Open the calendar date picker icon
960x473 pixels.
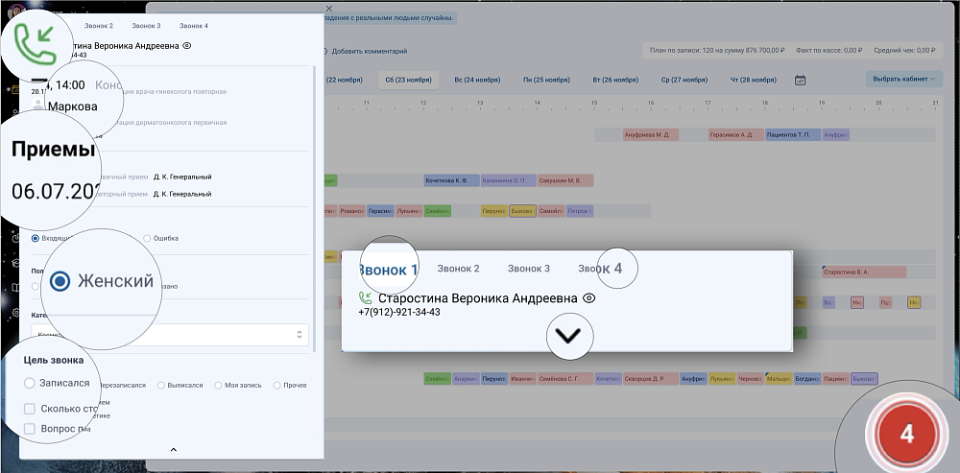(x=800, y=80)
